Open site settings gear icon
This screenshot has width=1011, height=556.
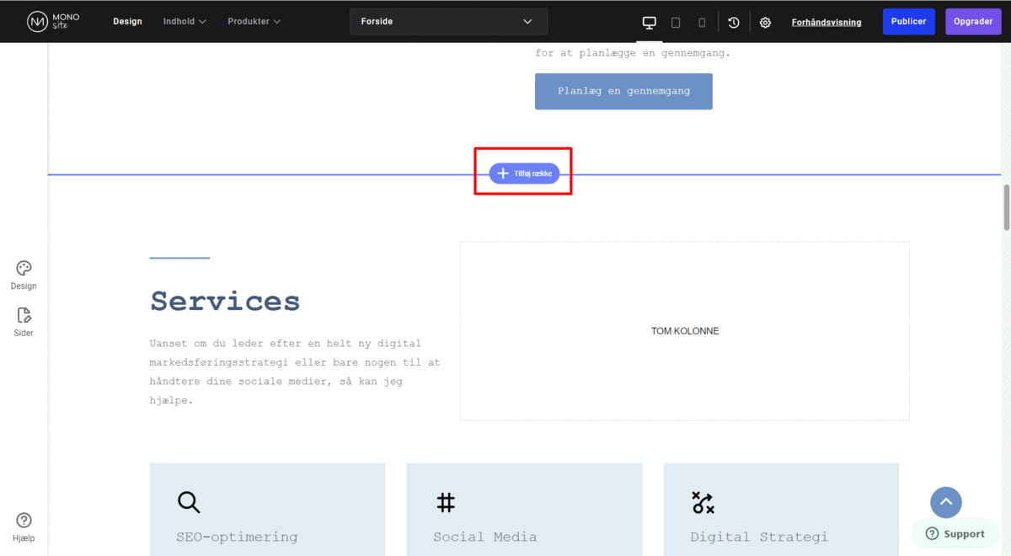[x=765, y=23]
